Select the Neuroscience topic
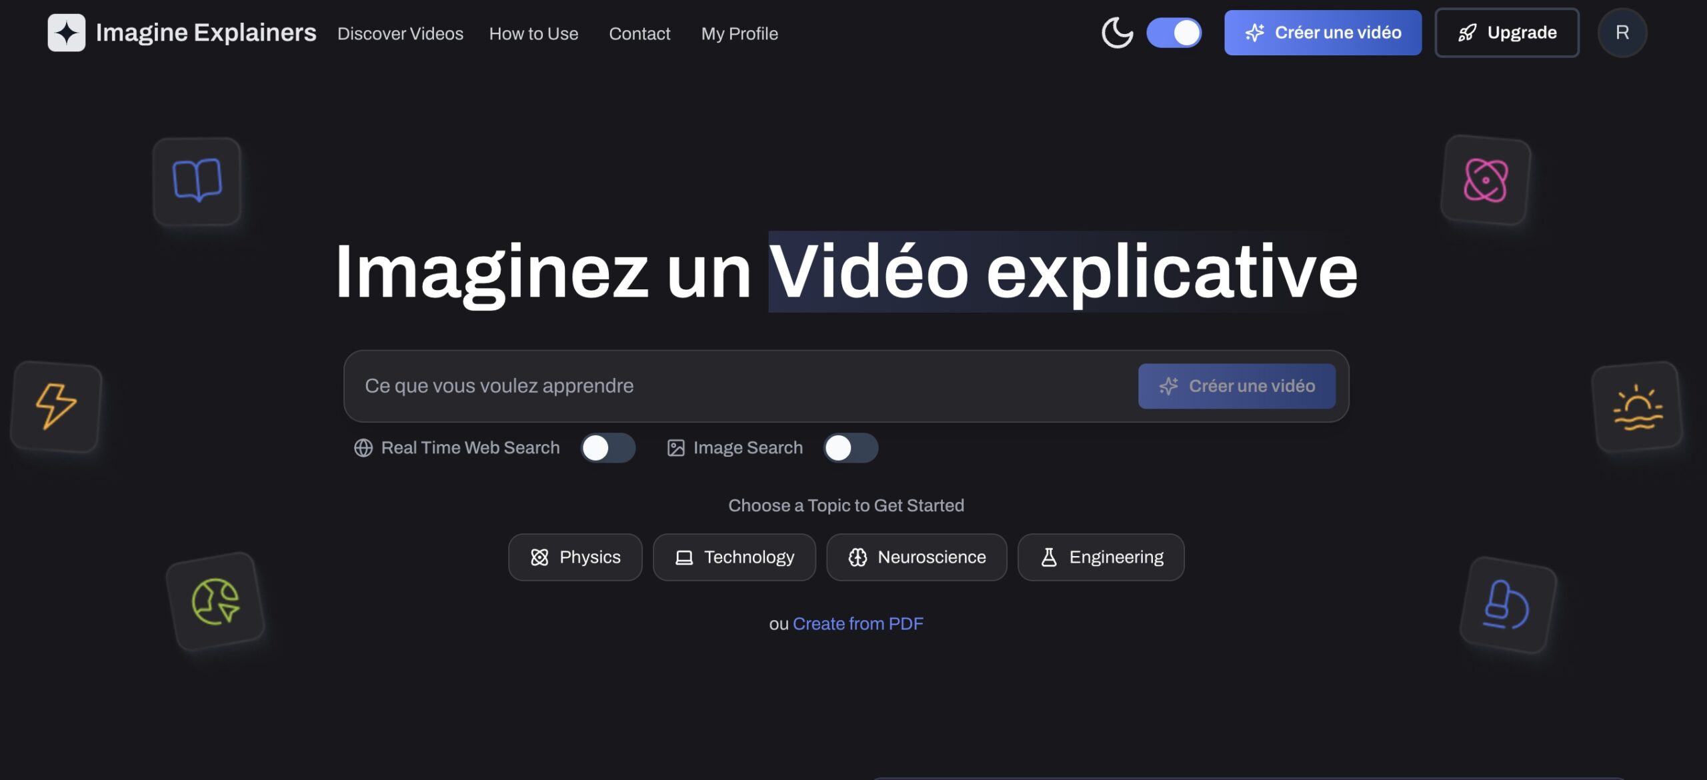 pyautogui.click(x=916, y=557)
